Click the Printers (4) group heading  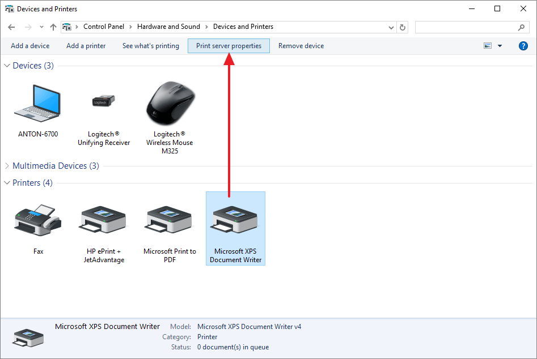[x=32, y=183]
